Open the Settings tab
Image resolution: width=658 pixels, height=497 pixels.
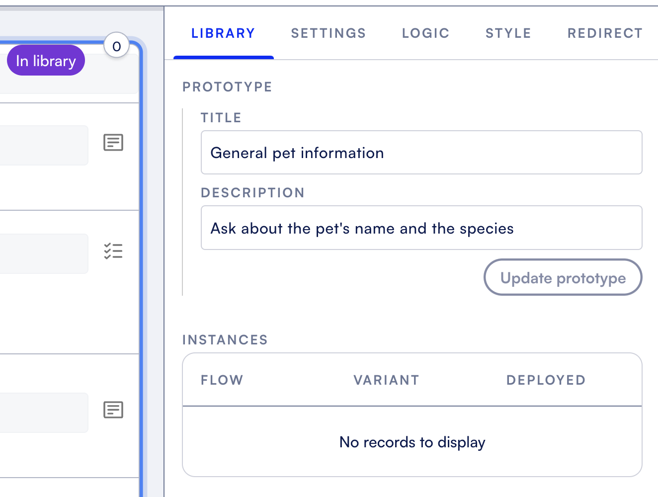pyautogui.click(x=329, y=33)
